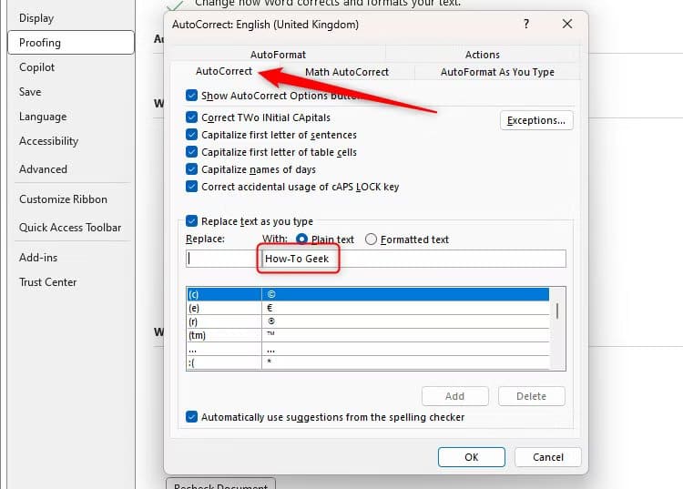The image size is (683, 489).
Task: Click the With field containing How-To Geek
Action: pyautogui.click(x=413, y=259)
